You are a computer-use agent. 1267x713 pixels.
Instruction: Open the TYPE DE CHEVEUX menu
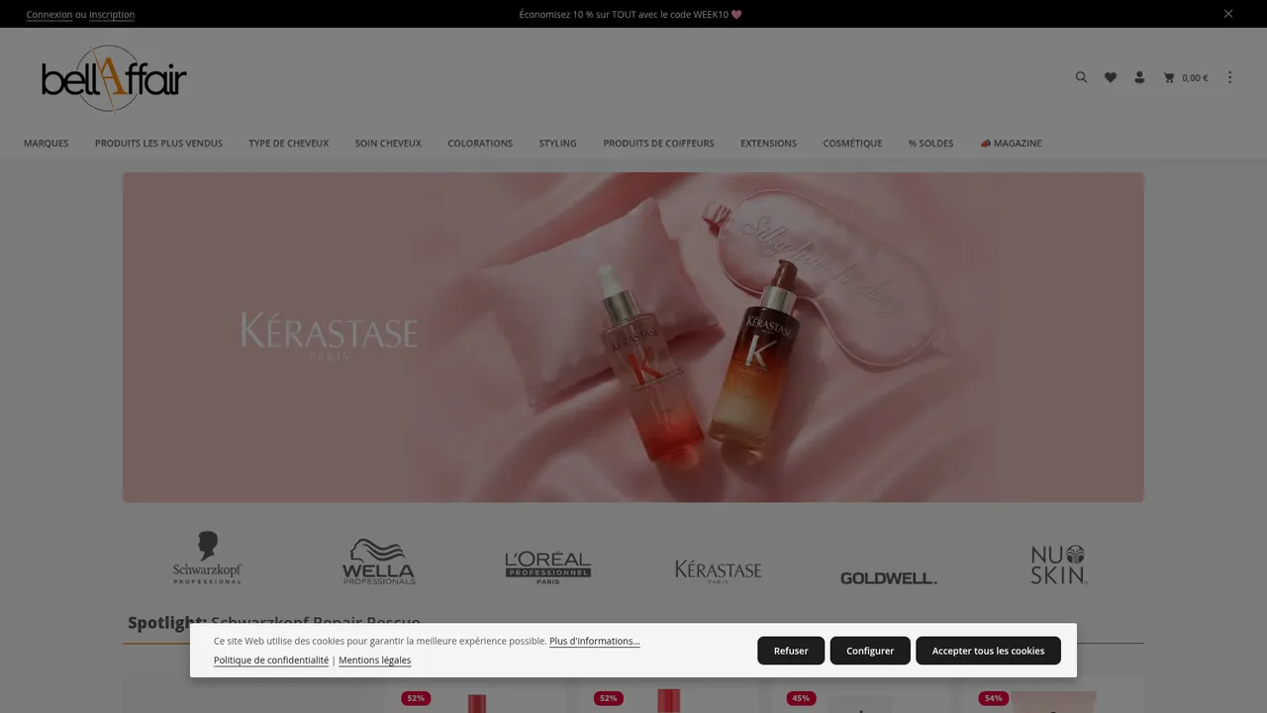(x=289, y=144)
